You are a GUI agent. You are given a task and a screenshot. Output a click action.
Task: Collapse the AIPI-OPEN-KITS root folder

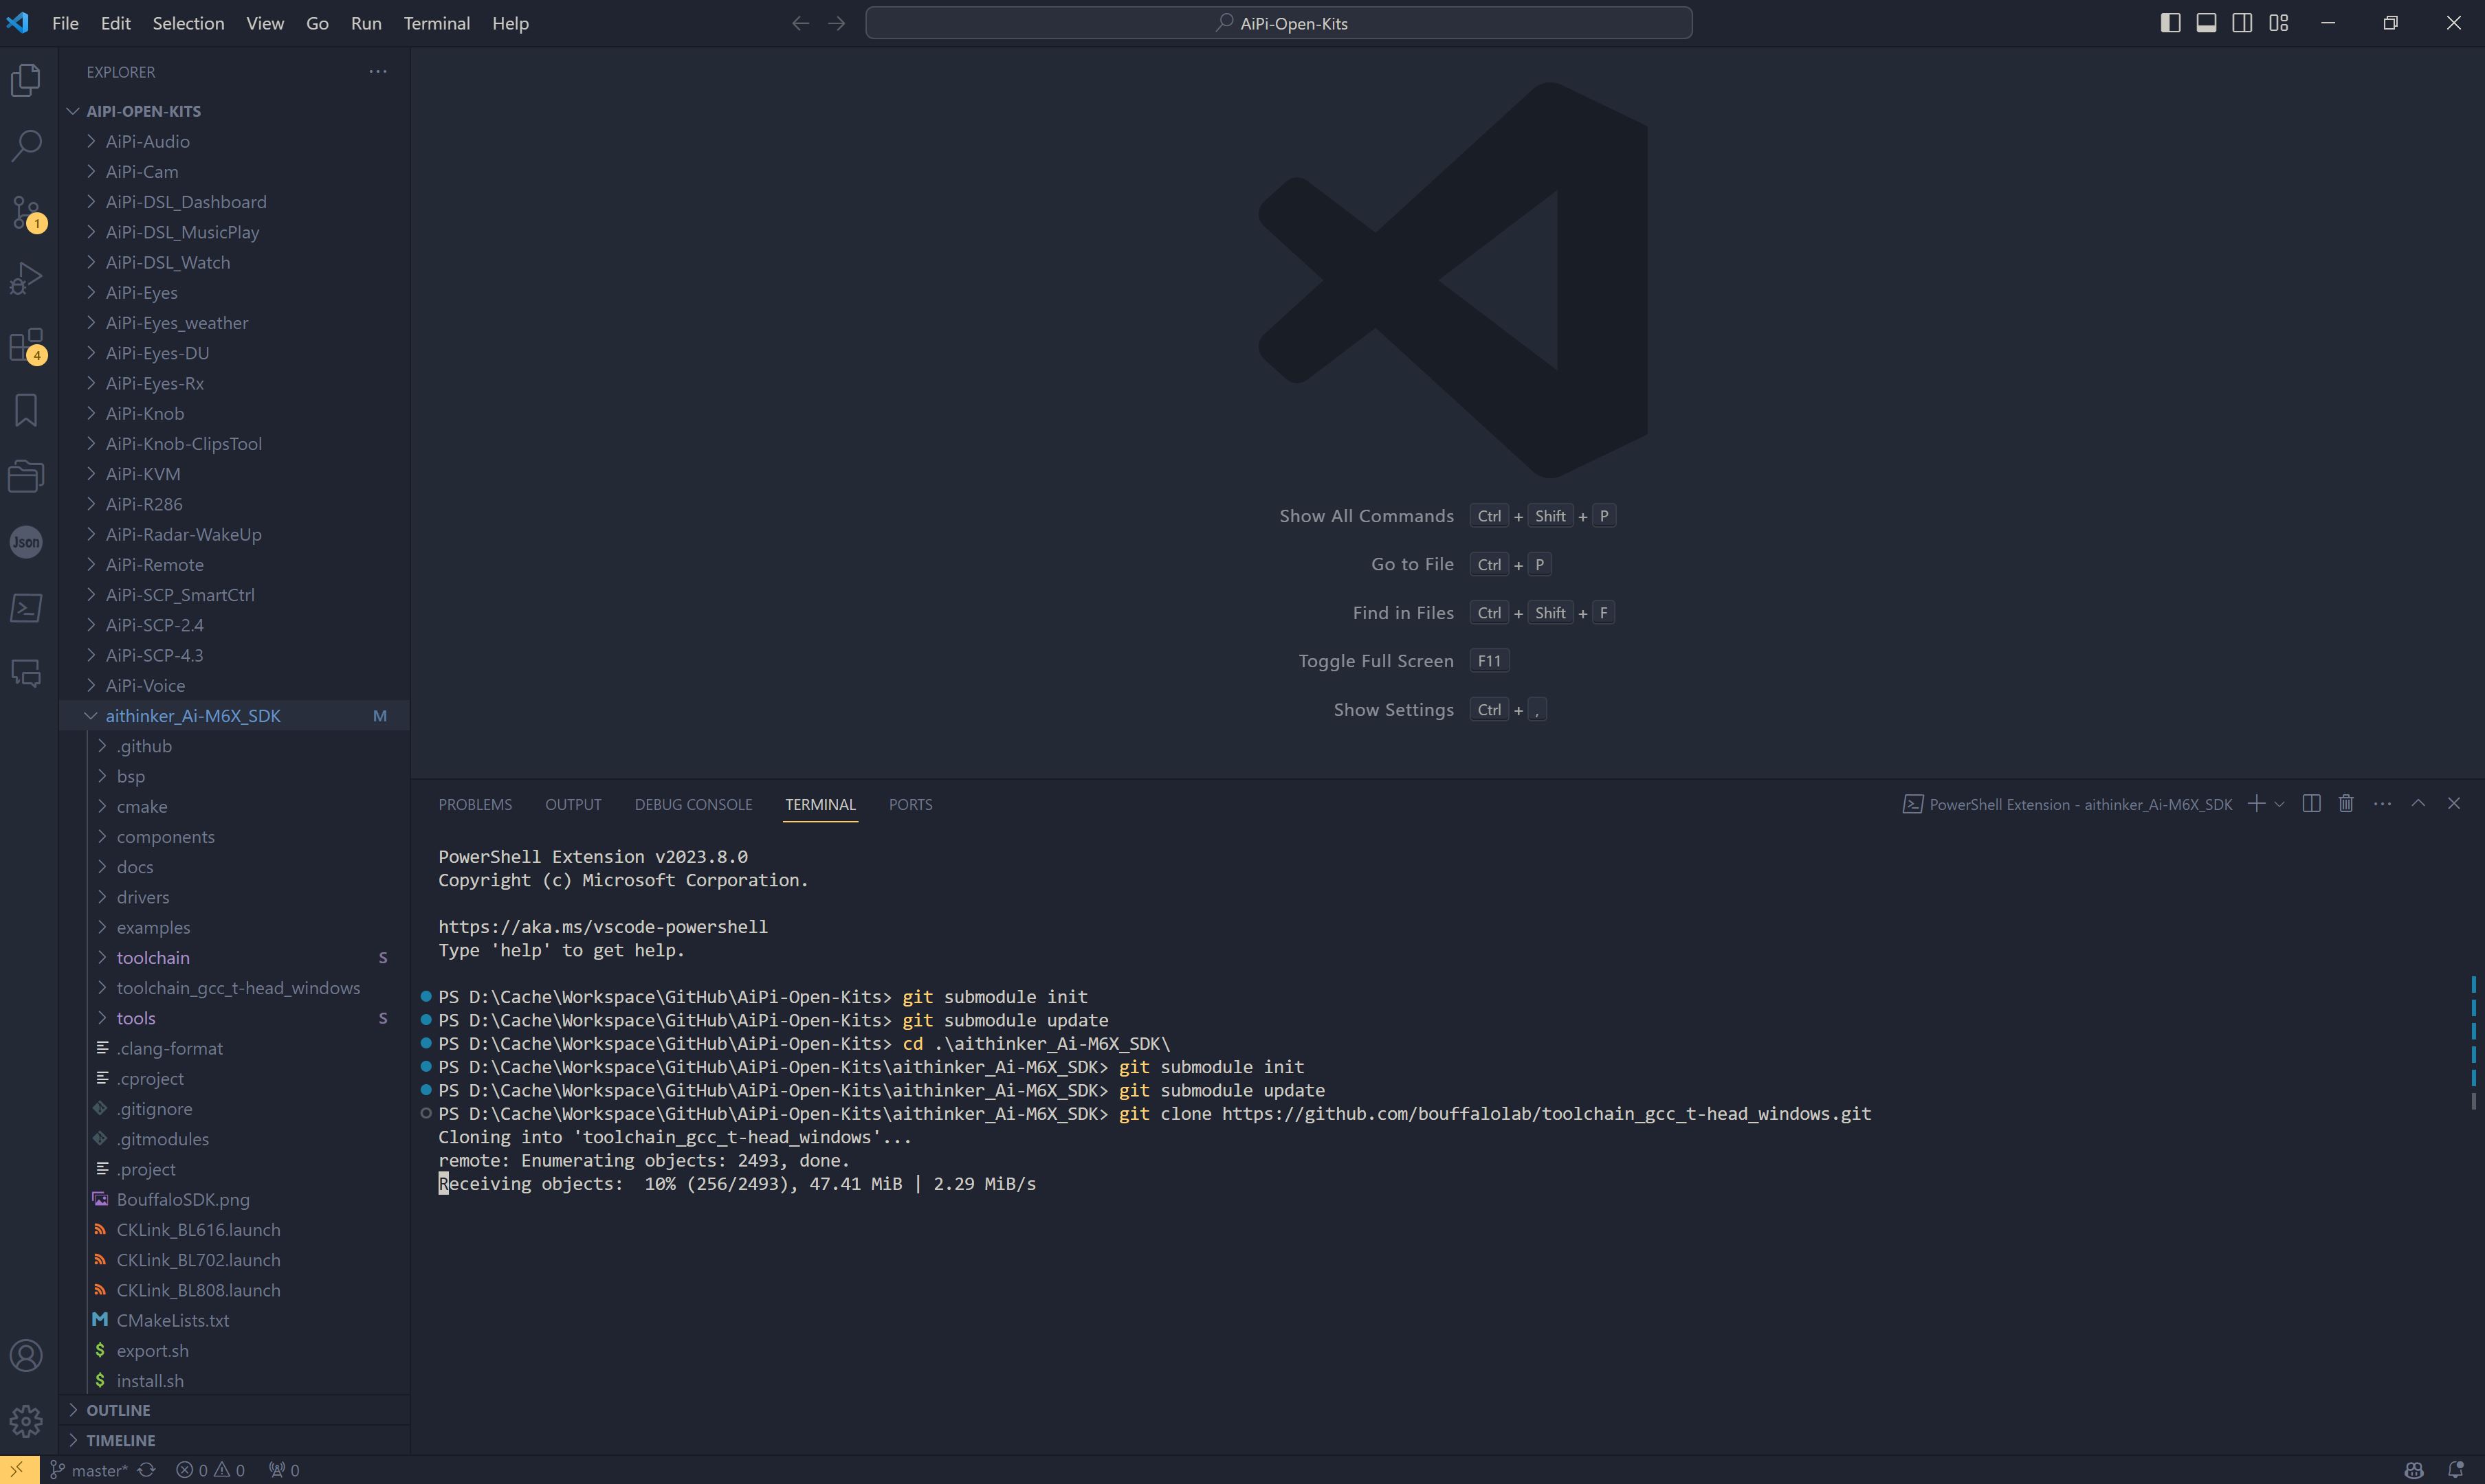click(235, 111)
